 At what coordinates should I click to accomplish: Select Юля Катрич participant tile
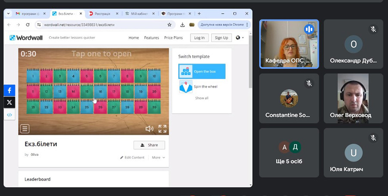(x=354, y=153)
